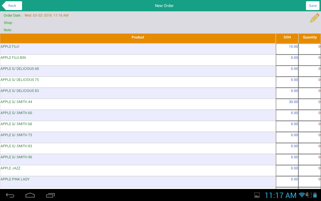Select APPLE G/ SMITH 44 product

[x=138, y=104]
